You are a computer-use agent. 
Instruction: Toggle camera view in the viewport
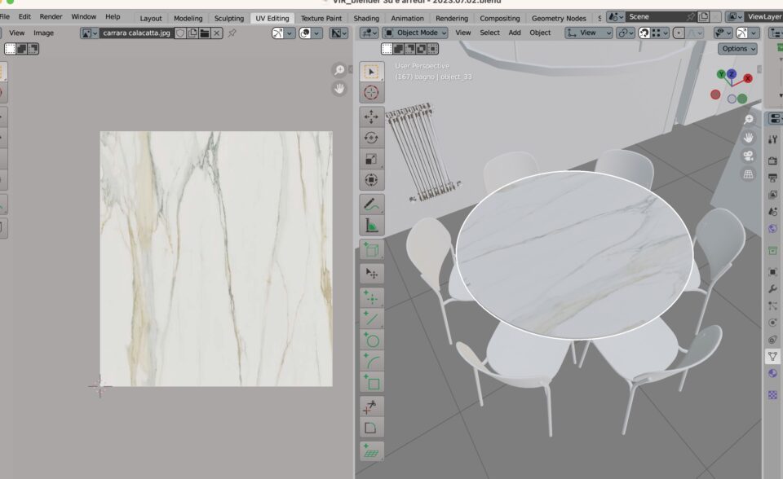[x=748, y=156]
